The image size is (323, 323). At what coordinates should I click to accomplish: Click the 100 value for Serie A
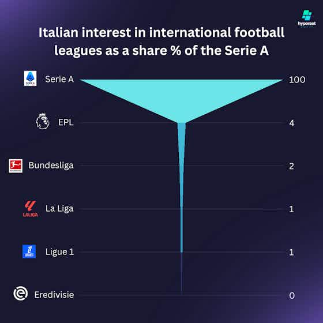click(x=297, y=80)
